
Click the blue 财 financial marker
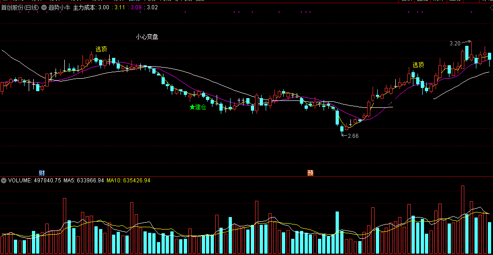(42, 173)
